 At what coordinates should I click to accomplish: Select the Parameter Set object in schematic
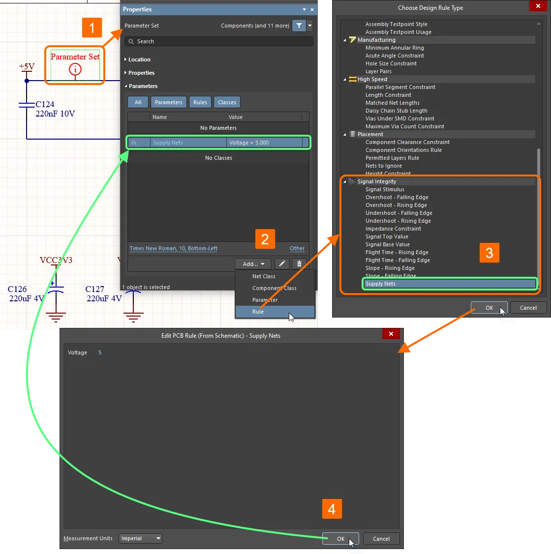point(75,65)
